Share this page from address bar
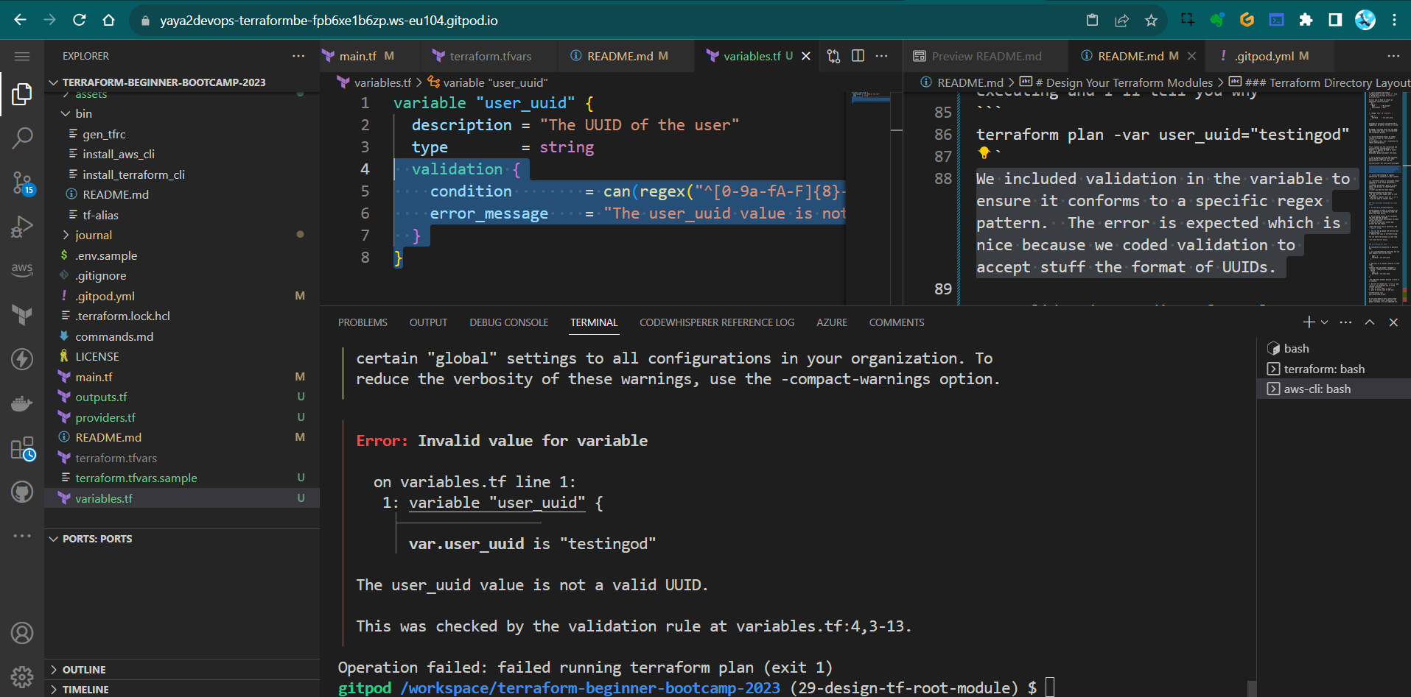The image size is (1411, 697). pyautogui.click(x=1121, y=20)
